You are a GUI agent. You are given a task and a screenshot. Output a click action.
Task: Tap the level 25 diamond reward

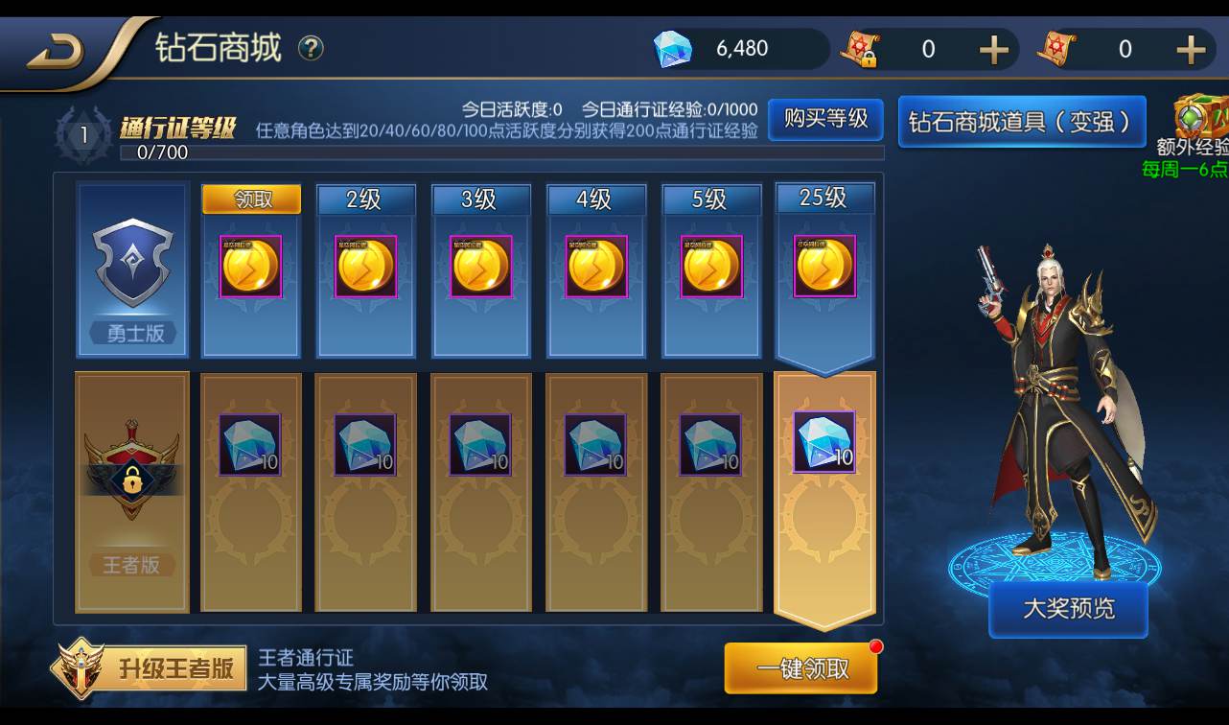pos(824,442)
